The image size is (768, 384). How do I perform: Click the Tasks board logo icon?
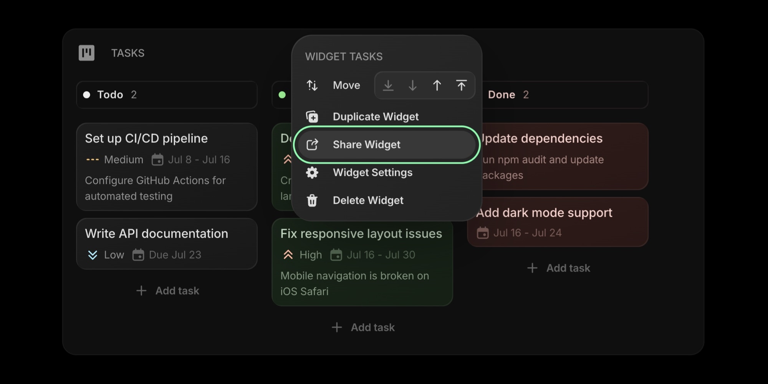86,53
